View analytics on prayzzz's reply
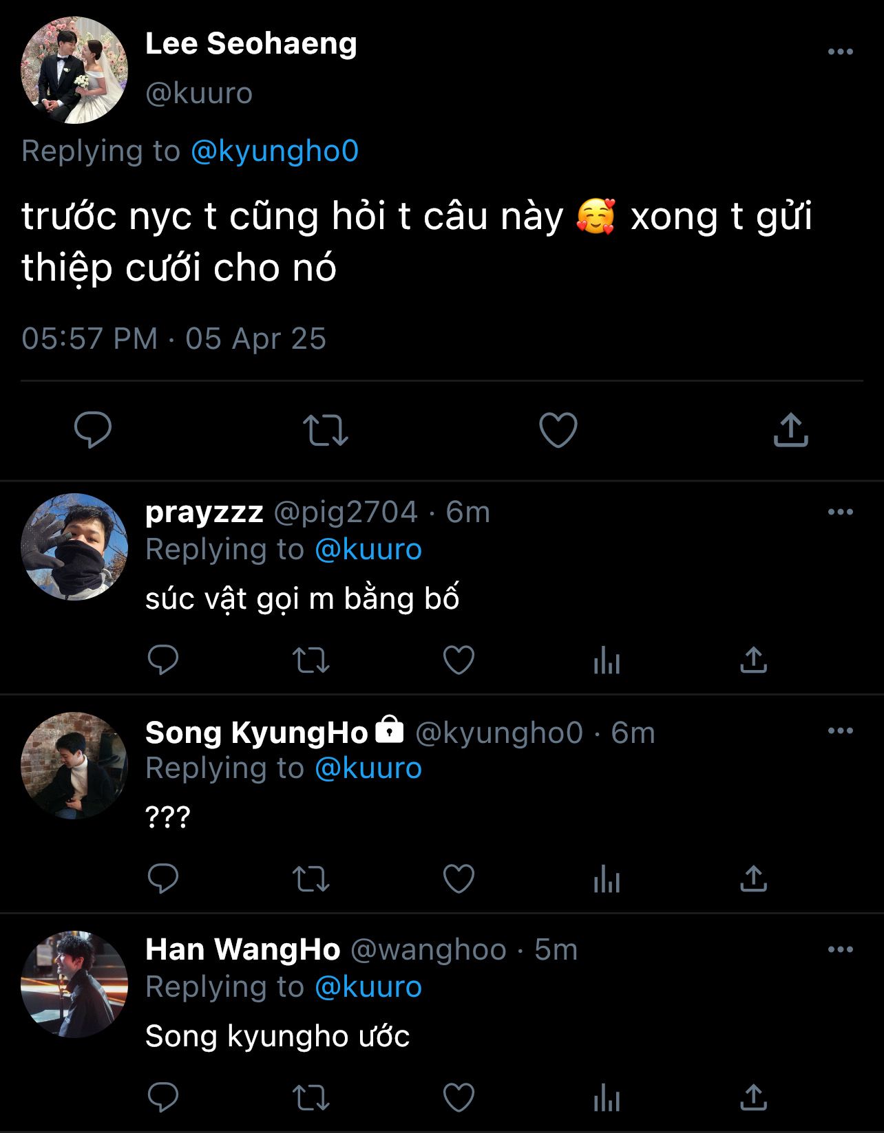The height and width of the screenshot is (1133, 884). pos(607,662)
